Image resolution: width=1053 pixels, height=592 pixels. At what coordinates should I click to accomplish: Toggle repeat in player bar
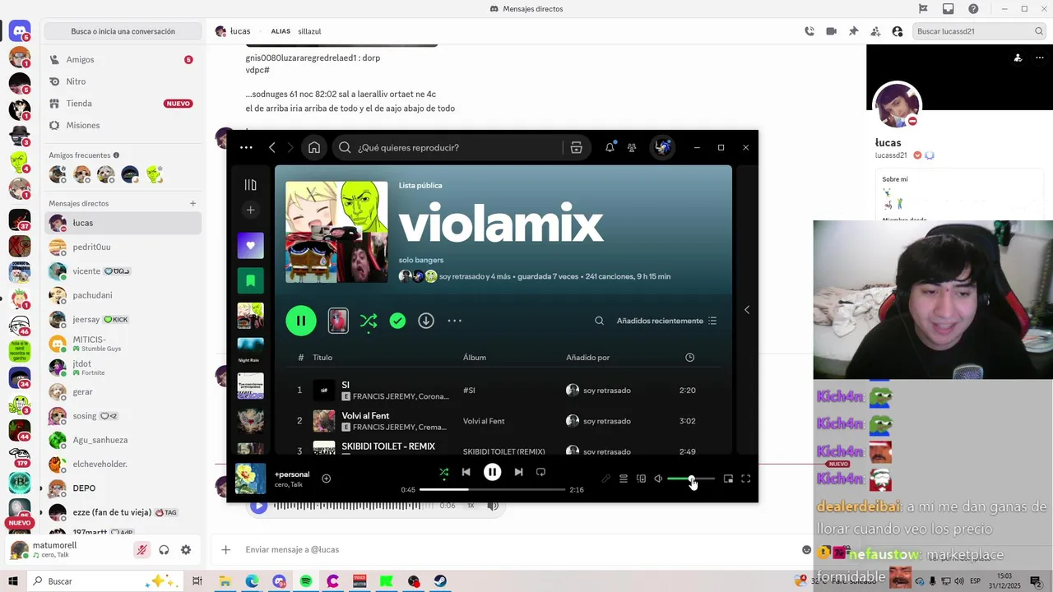click(x=540, y=472)
